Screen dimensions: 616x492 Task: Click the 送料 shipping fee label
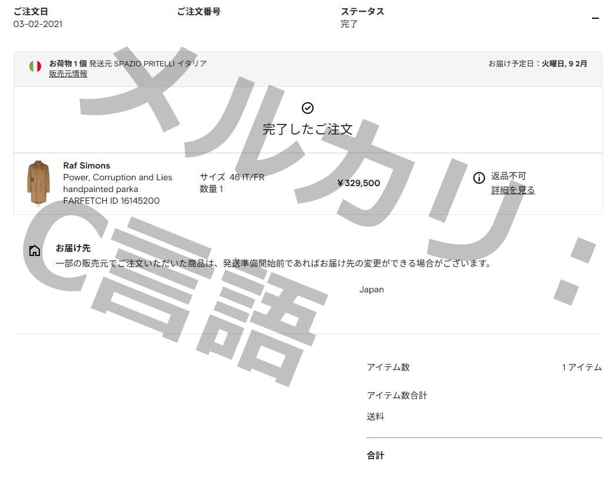click(x=374, y=416)
